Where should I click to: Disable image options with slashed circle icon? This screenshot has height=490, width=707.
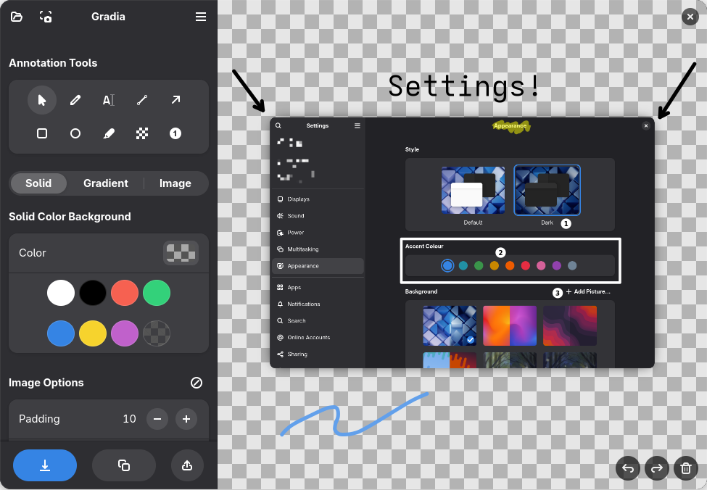[x=197, y=383]
